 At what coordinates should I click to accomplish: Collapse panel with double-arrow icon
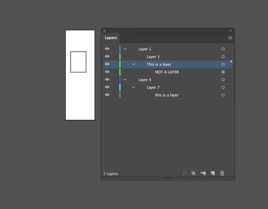(x=231, y=31)
